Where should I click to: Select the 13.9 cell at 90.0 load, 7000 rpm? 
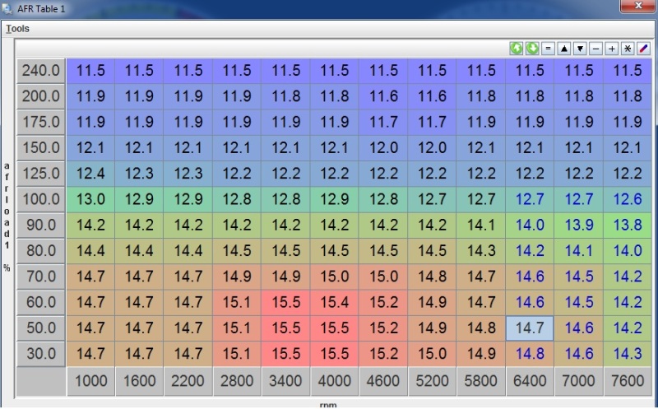pyautogui.click(x=579, y=225)
